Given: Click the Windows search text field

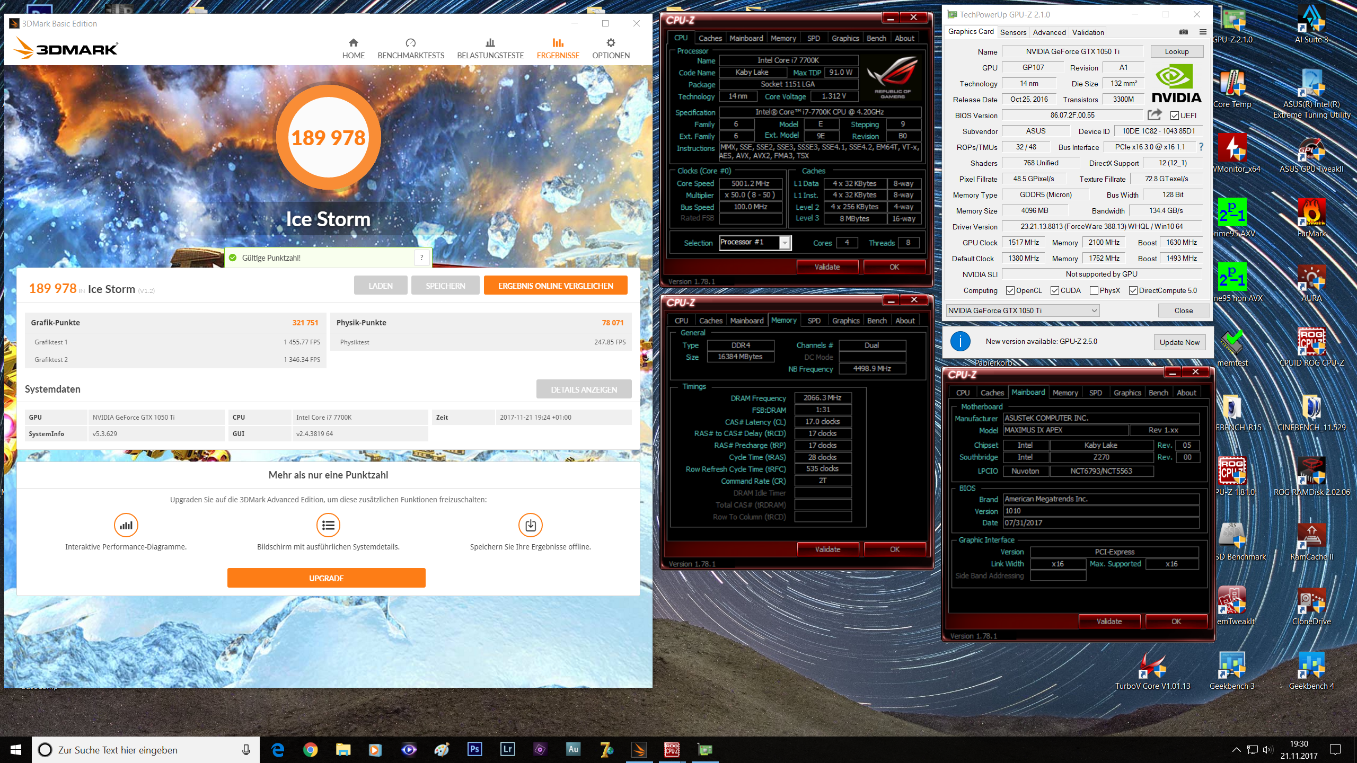Looking at the screenshot, I should (x=146, y=750).
